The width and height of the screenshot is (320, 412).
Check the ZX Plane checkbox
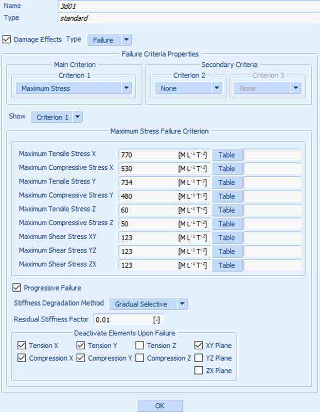(x=199, y=370)
